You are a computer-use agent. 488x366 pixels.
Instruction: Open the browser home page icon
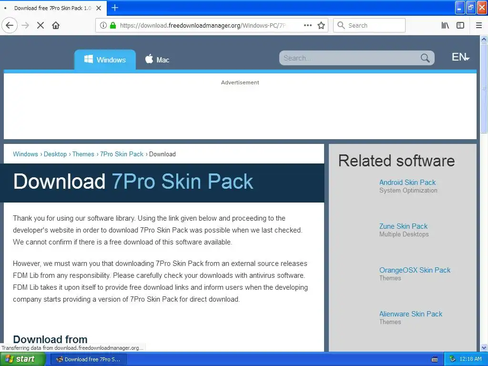tap(56, 25)
